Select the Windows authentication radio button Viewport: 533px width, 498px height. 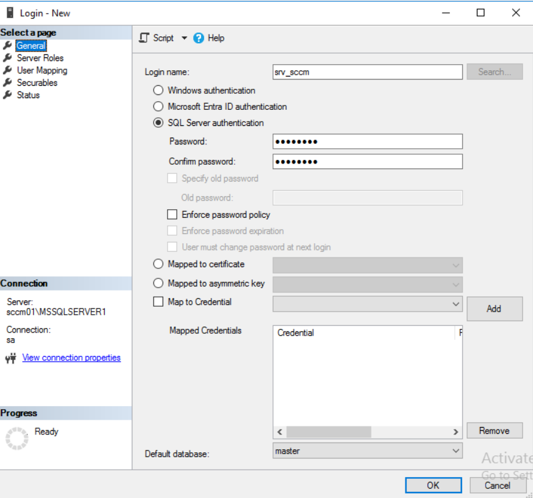[x=159, y=90]
